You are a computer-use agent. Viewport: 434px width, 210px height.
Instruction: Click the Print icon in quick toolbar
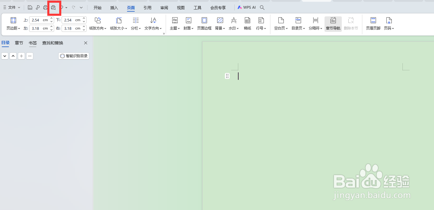[x=46, y=7]
